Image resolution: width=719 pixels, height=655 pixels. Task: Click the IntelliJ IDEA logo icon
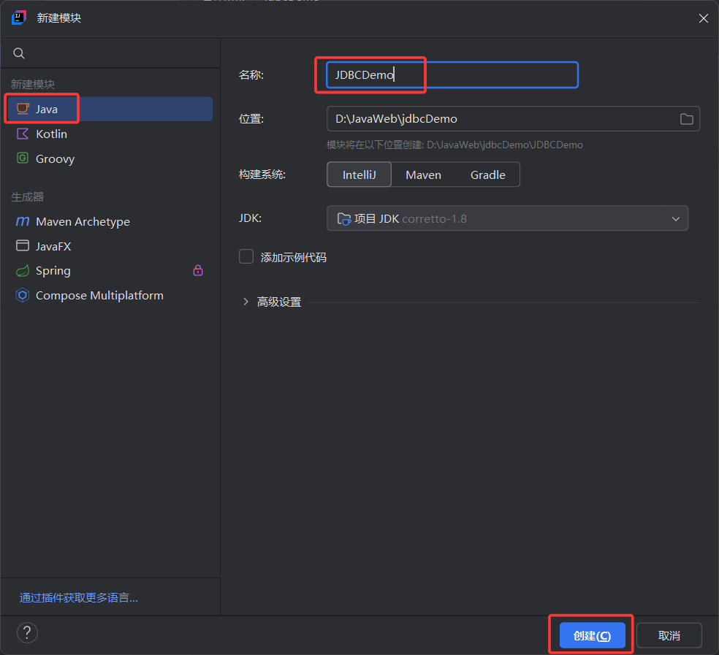click(x=19, y=18)
